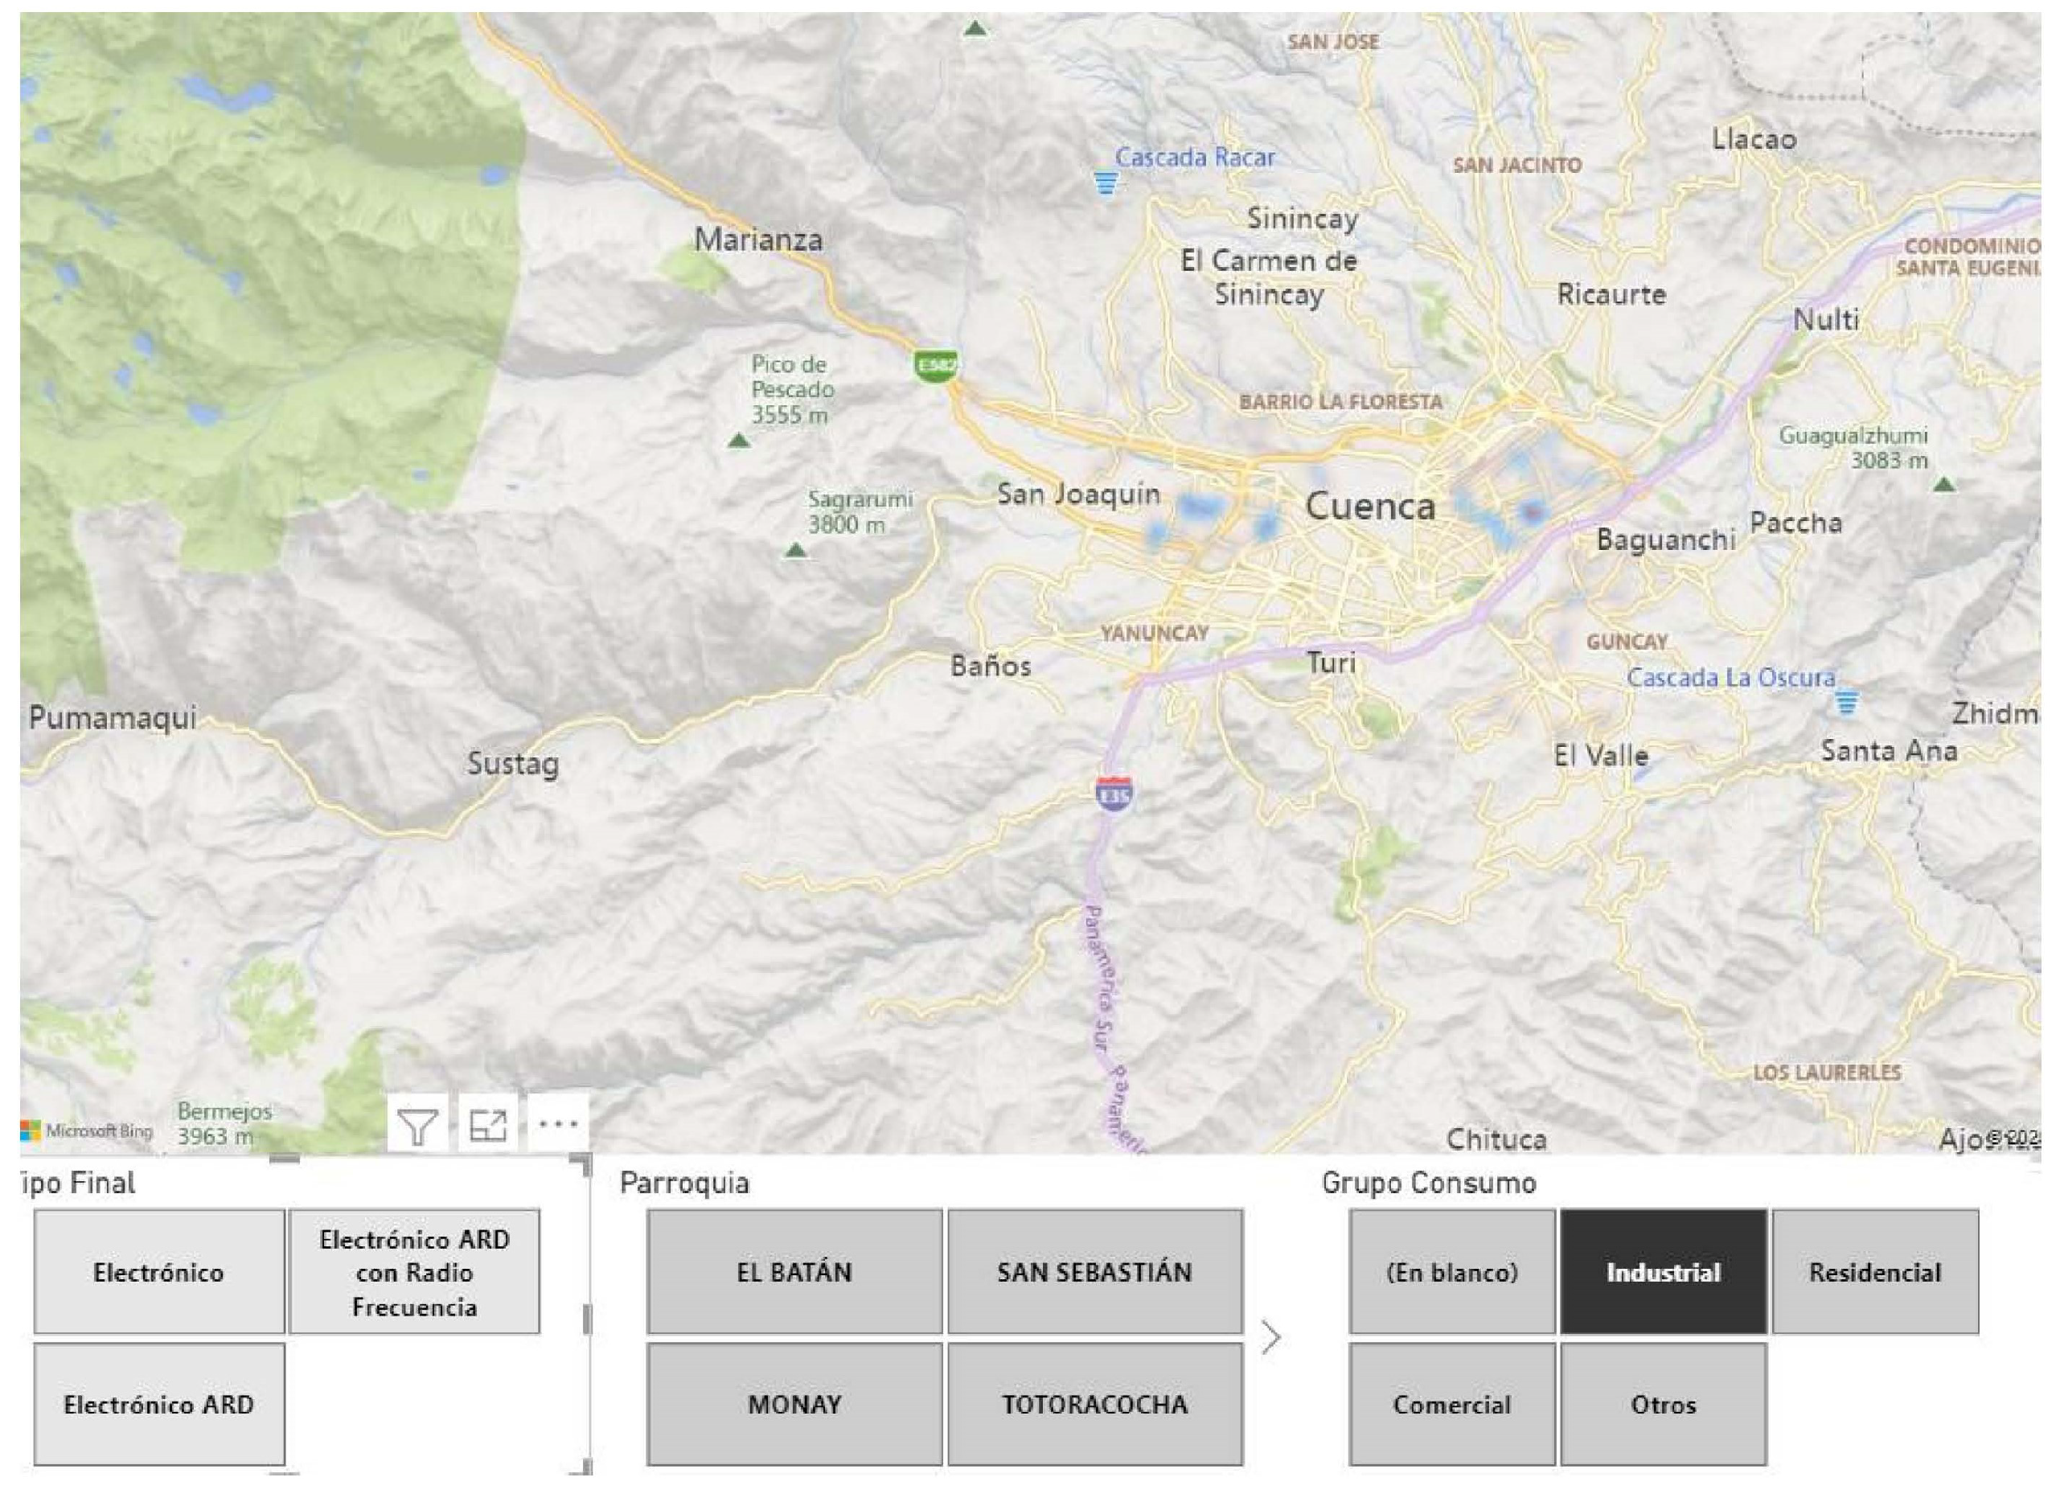This screenshot has width=2060, height=1506.
Task: Click the Tipo Final slicer scrollbar
Action: [587, 1319]
